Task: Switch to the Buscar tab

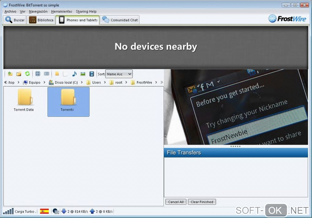Action: click(15, 20)
